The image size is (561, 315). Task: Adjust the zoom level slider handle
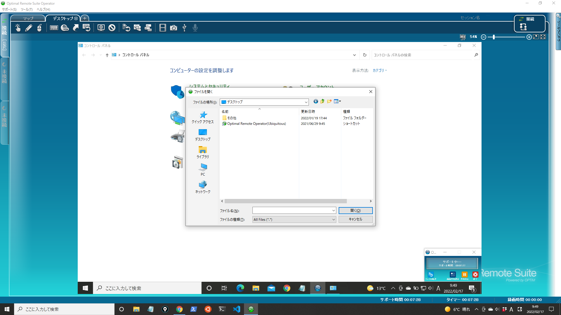pos(494,37)
